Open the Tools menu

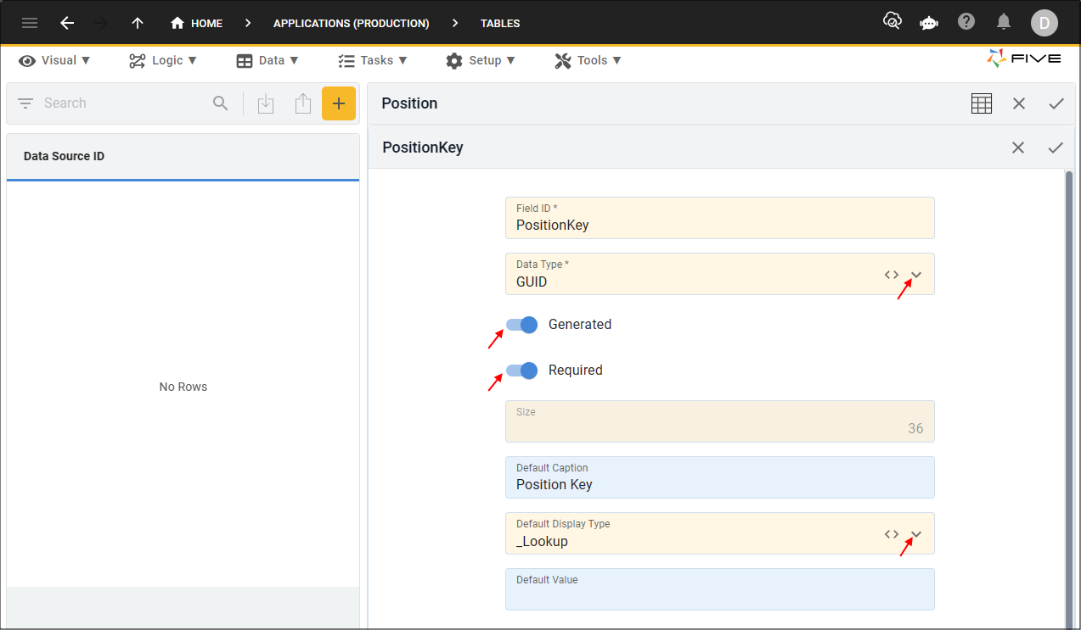pos(588,60)
